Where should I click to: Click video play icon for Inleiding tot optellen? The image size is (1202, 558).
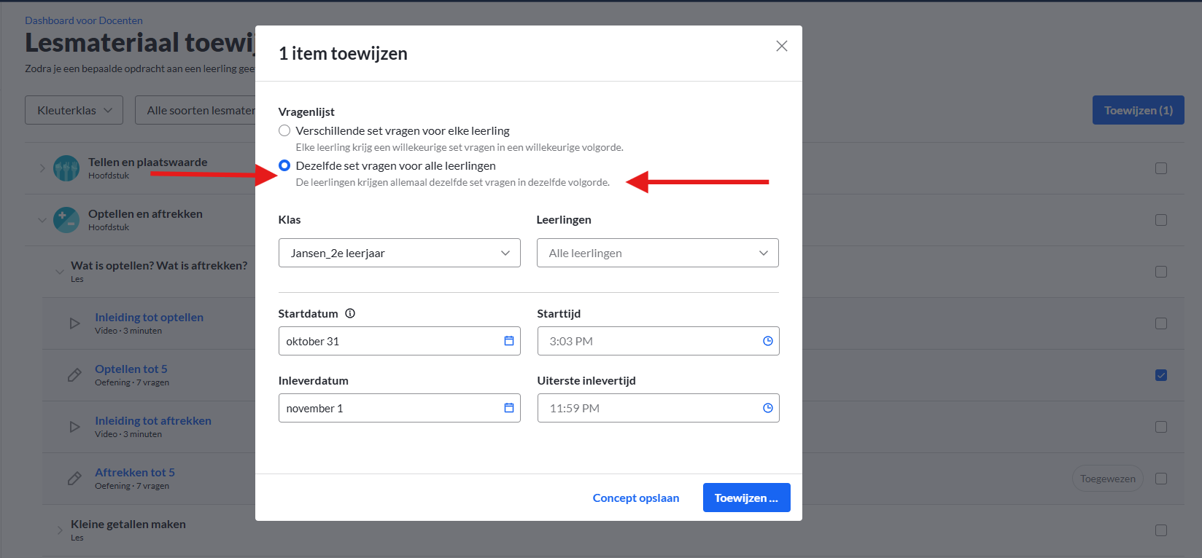coord(74,323)
